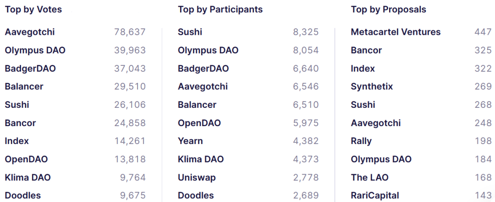Click Aavegotchi's 78,637 vote count

tap(130, 32)
